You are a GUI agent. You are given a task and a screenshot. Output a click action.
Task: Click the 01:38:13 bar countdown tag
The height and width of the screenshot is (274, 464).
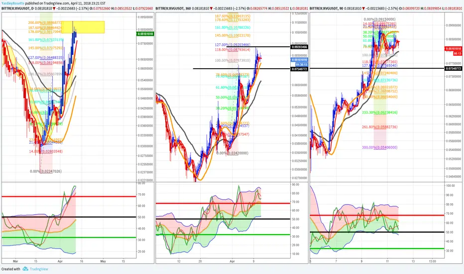coord(302,64)
